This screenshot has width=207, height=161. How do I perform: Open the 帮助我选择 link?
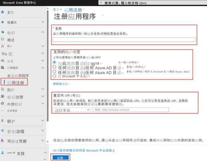pos(62,84)
